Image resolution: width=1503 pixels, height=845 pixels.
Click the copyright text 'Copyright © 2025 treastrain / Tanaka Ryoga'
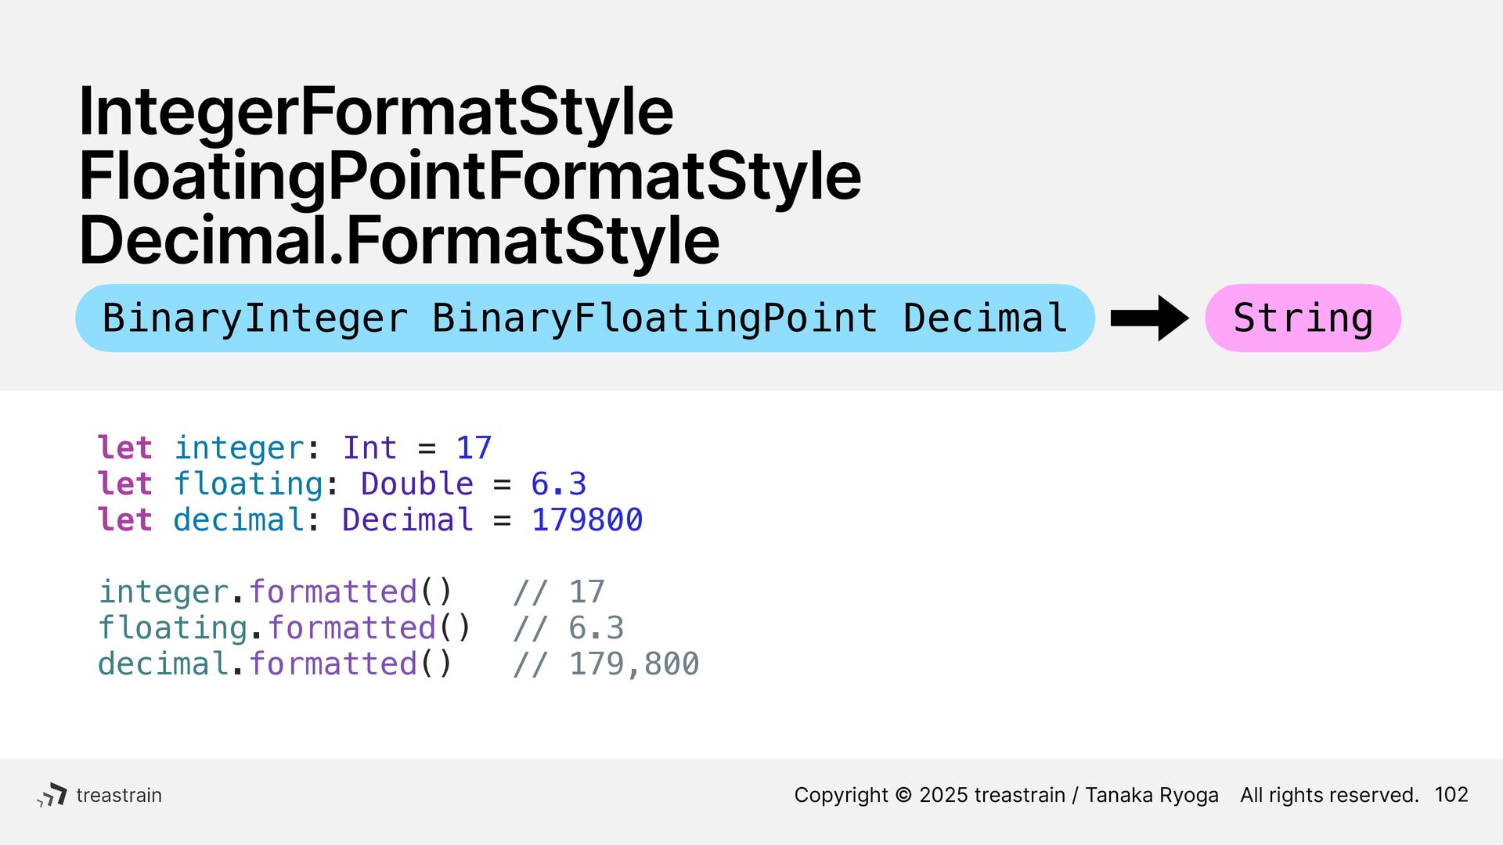(x=1007, y=795)
